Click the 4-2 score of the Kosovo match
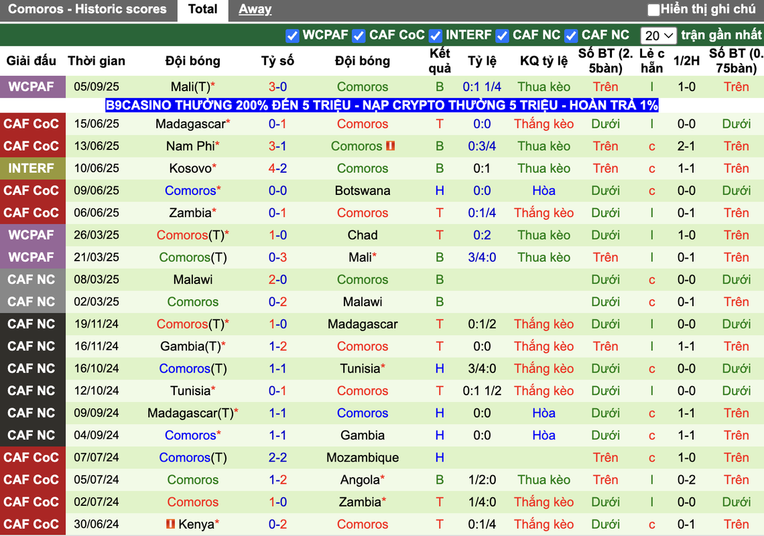The height and width of the screenshot is (536, 764). [x=277, y=168]
